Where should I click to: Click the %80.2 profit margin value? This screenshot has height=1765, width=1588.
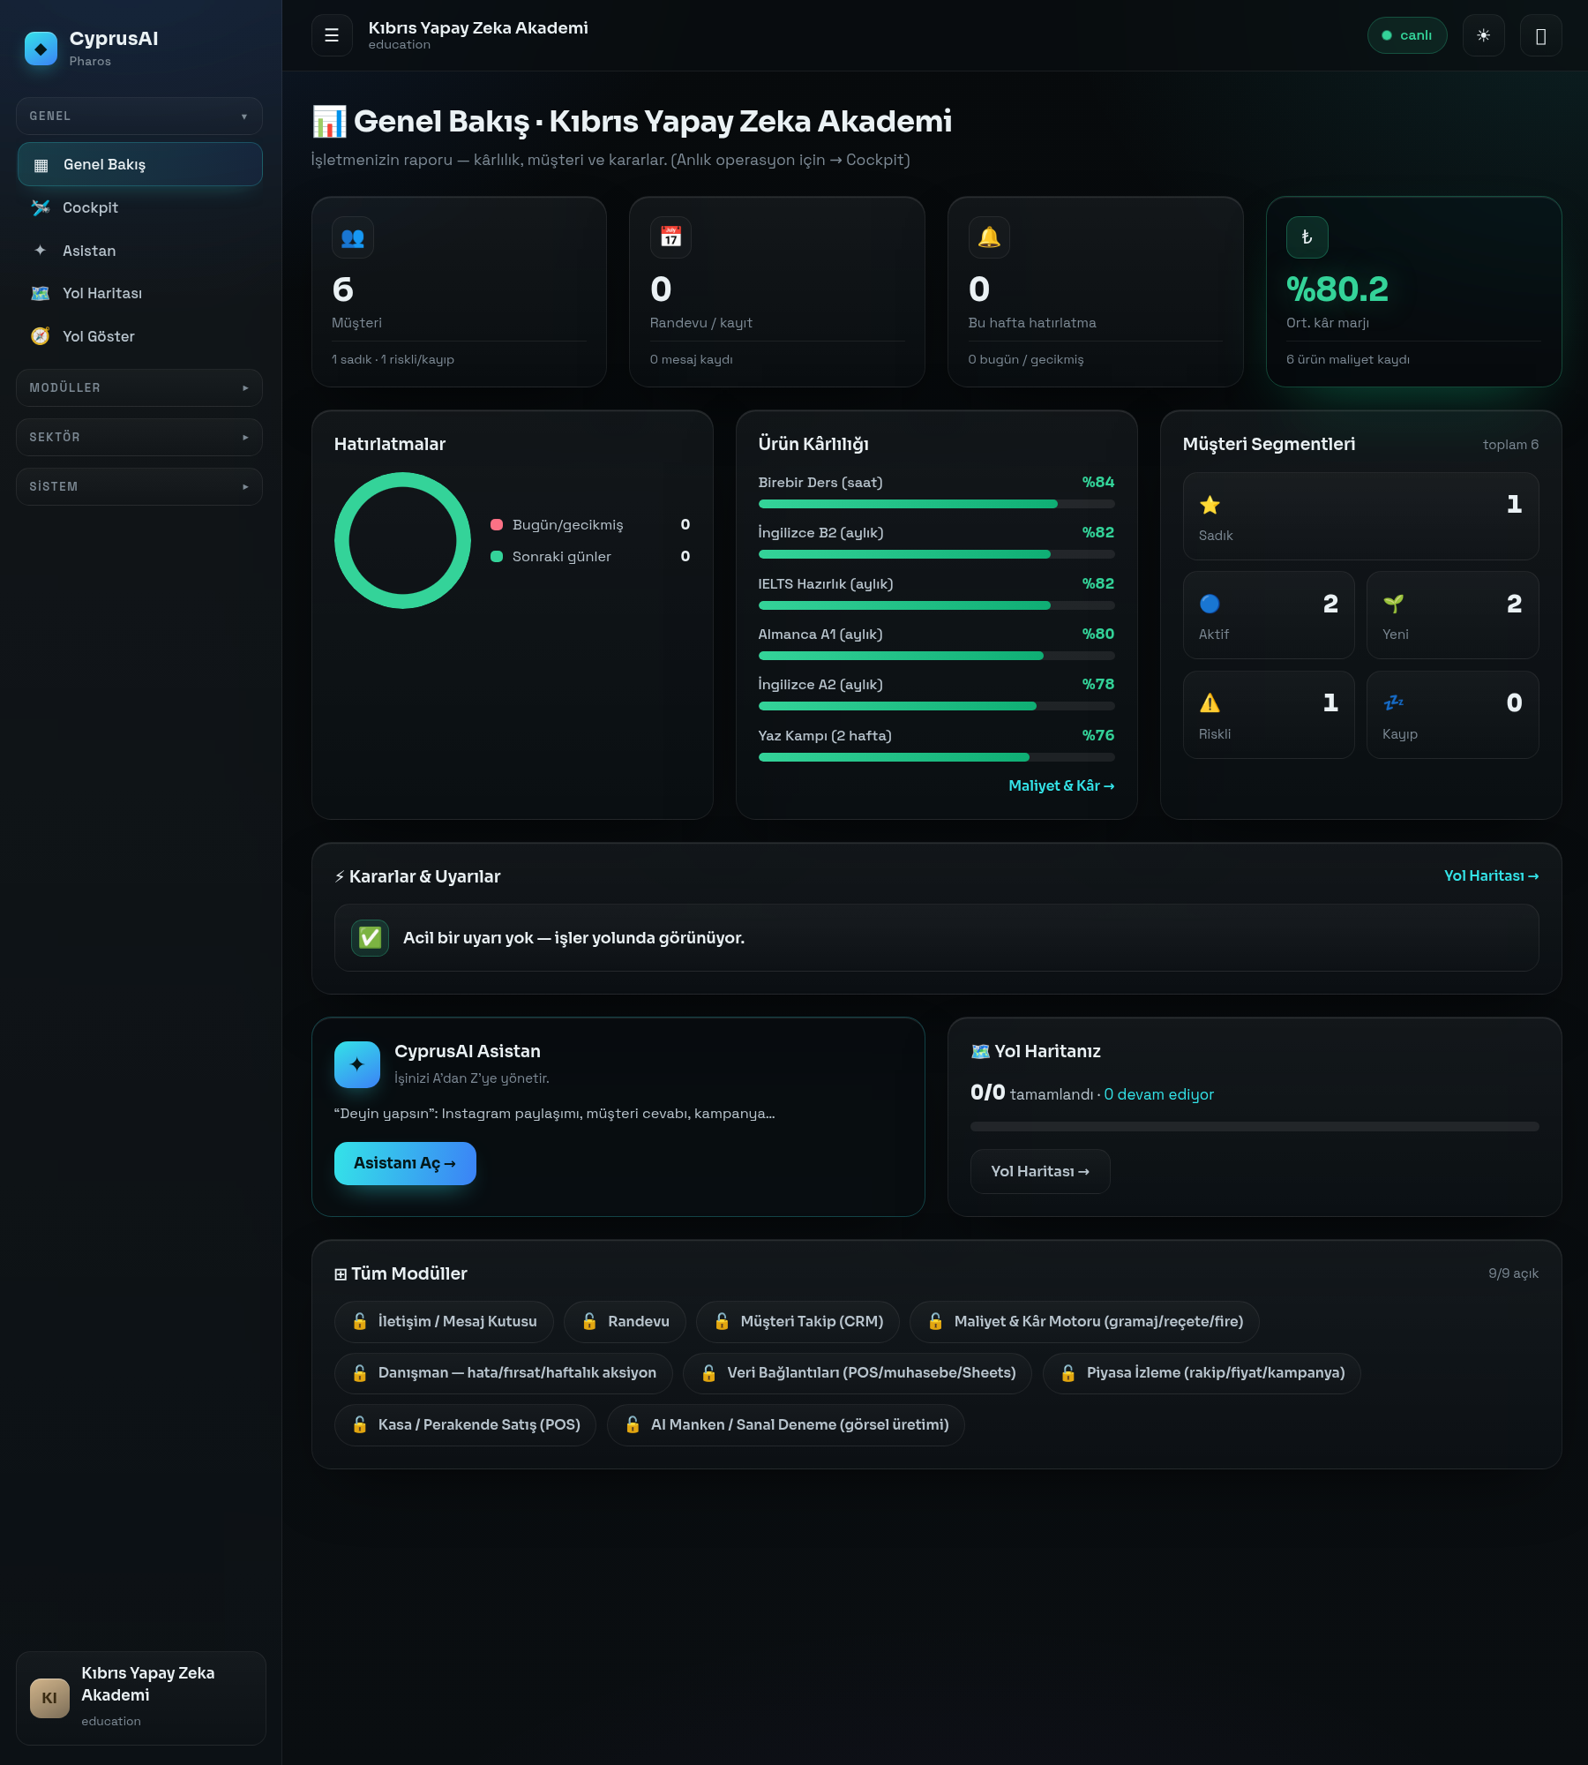1337,289
